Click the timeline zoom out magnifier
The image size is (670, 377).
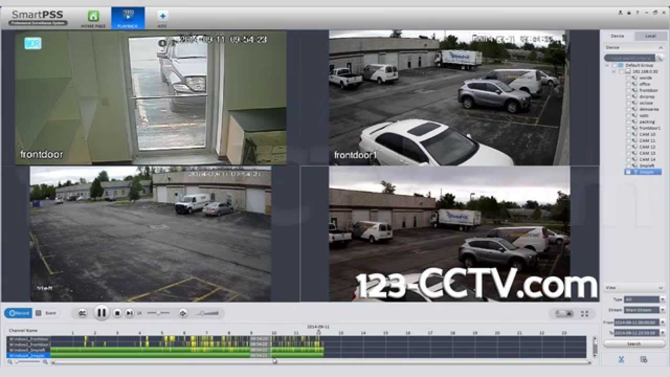10,362
